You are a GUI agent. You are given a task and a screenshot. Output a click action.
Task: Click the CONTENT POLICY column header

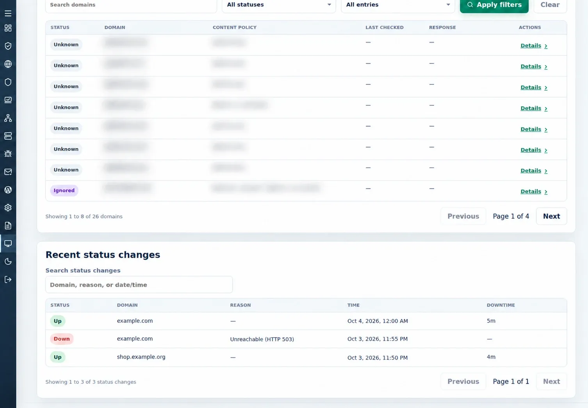click(x=234, y=27)
